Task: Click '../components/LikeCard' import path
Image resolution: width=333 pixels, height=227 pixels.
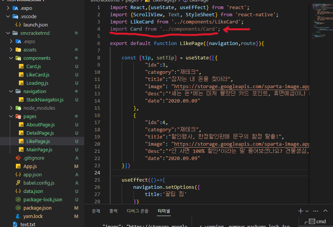Action: click(207, 22)
